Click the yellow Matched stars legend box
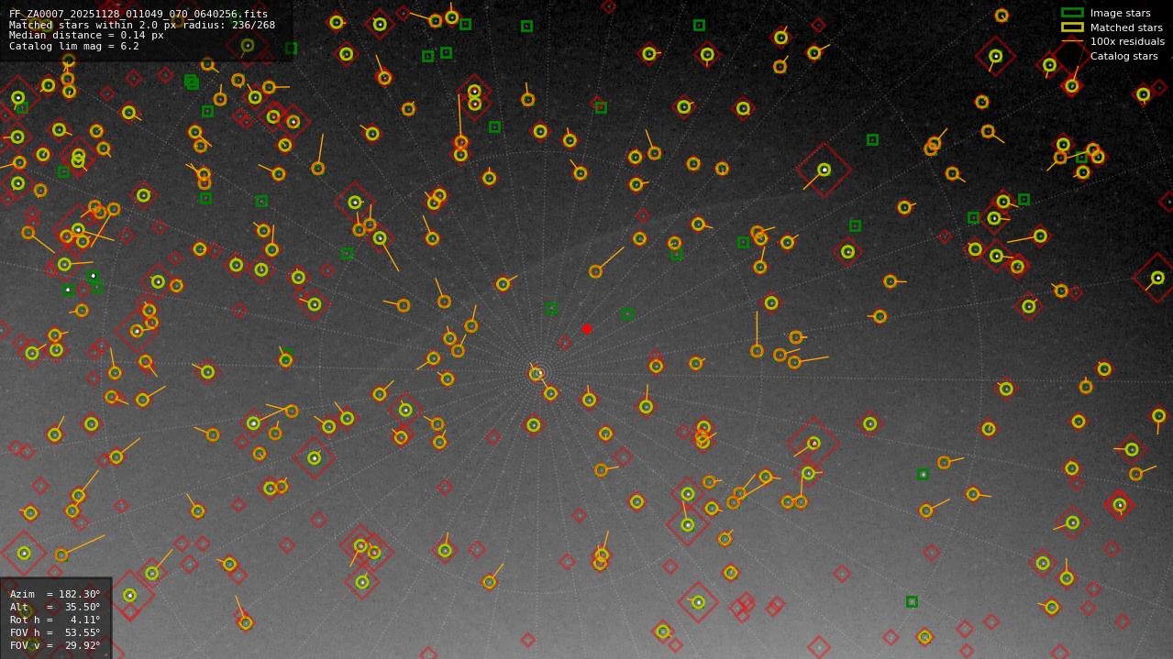1173x659 pixels. (1072, 27)
